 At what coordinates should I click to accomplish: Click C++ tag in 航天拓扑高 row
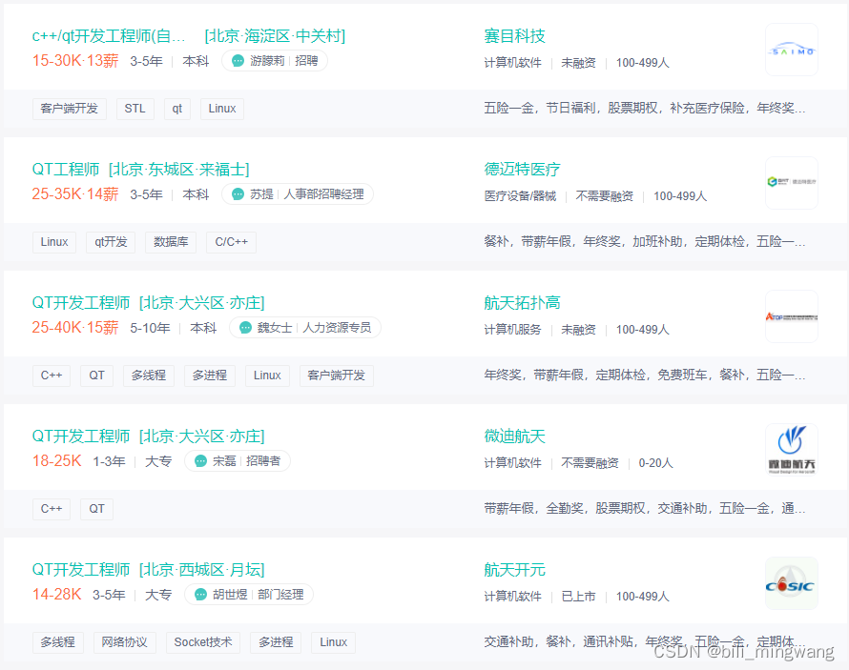pos(52,376)
